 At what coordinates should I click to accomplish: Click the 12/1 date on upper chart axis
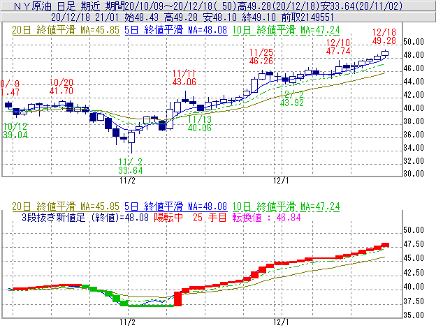pos(281,181)
